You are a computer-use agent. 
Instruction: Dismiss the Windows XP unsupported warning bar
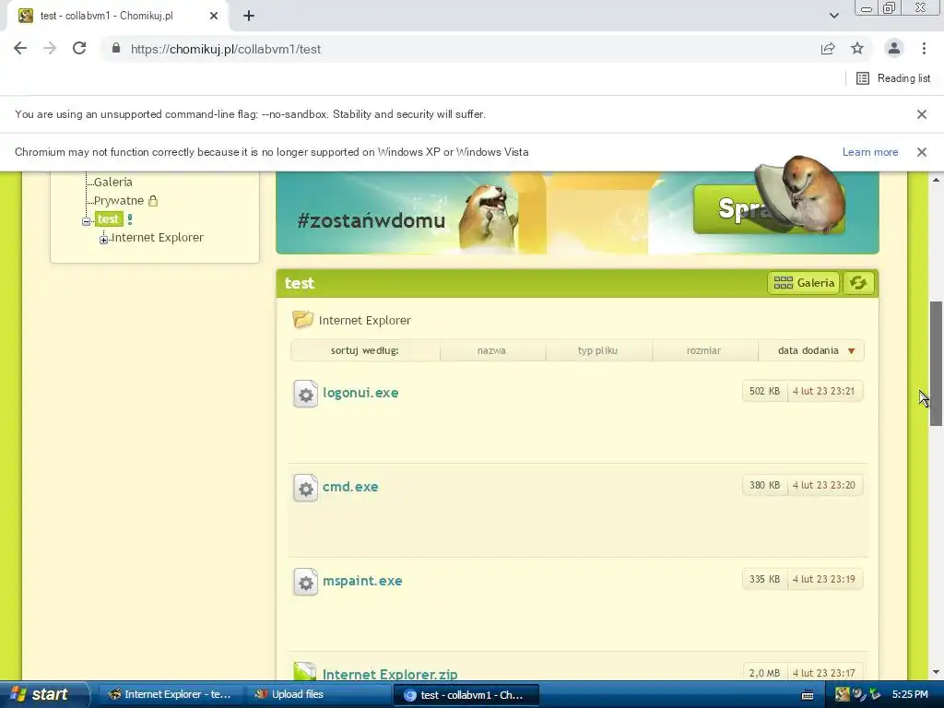[922, 152]
